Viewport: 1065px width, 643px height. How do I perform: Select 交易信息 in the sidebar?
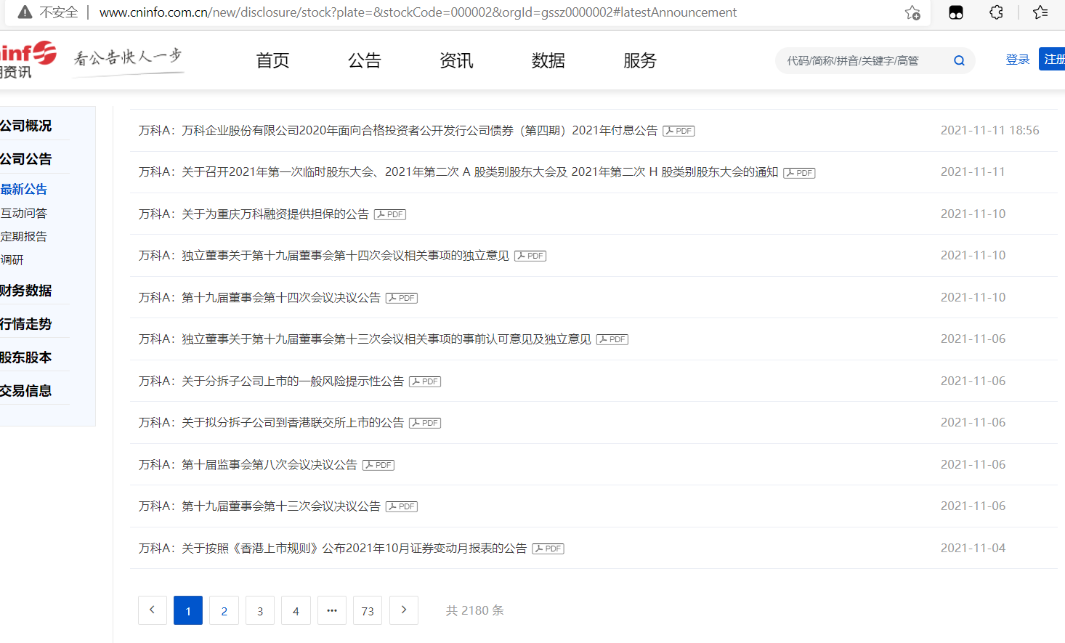[x=26, y=391]
